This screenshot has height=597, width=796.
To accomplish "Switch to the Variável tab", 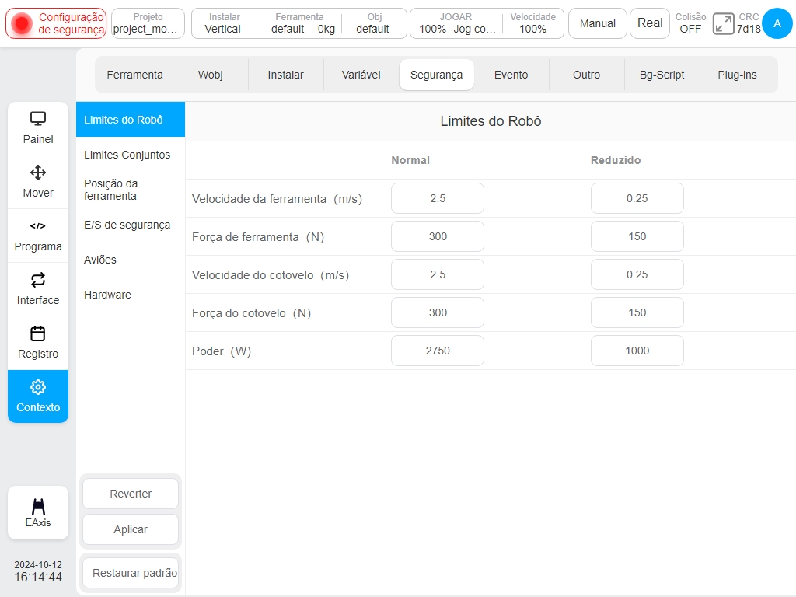I will coord(361,75).
